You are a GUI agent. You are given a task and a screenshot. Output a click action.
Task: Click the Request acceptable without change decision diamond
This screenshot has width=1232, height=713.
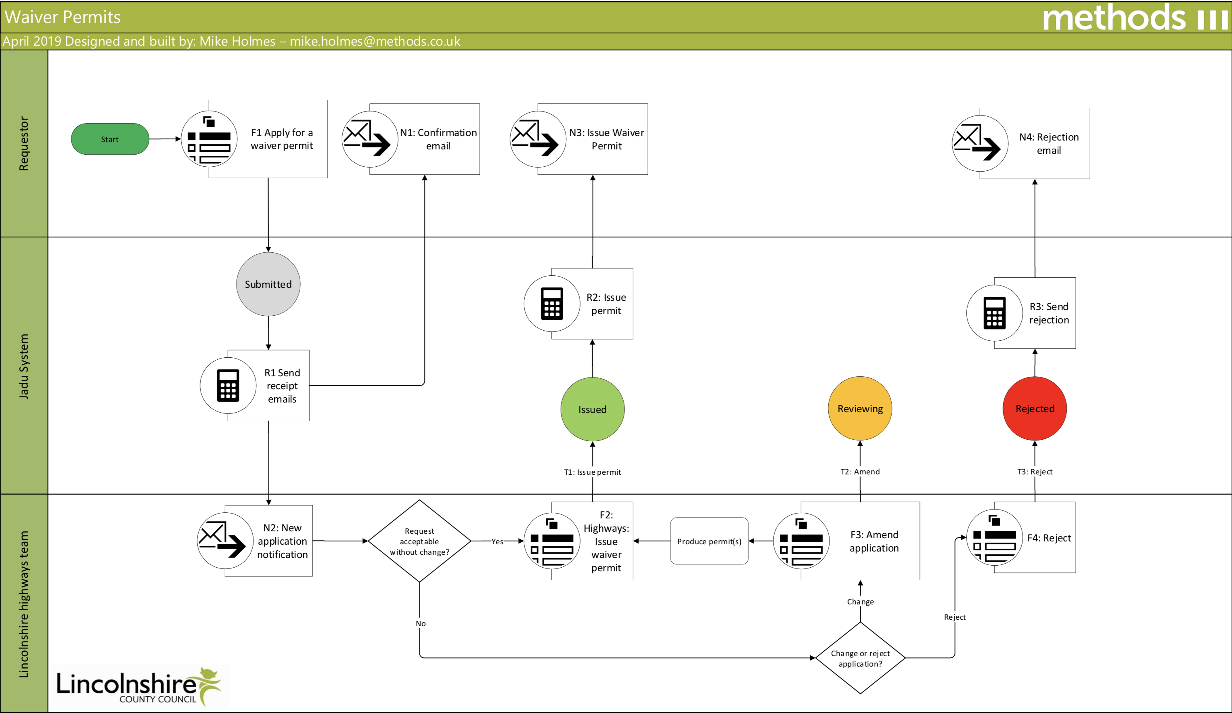tap(419, 541)
